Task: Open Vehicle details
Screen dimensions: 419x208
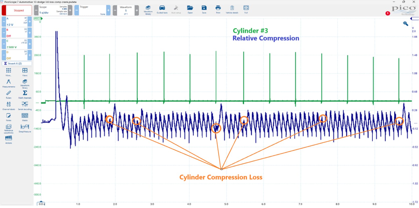Action: (x=232, y=9)
